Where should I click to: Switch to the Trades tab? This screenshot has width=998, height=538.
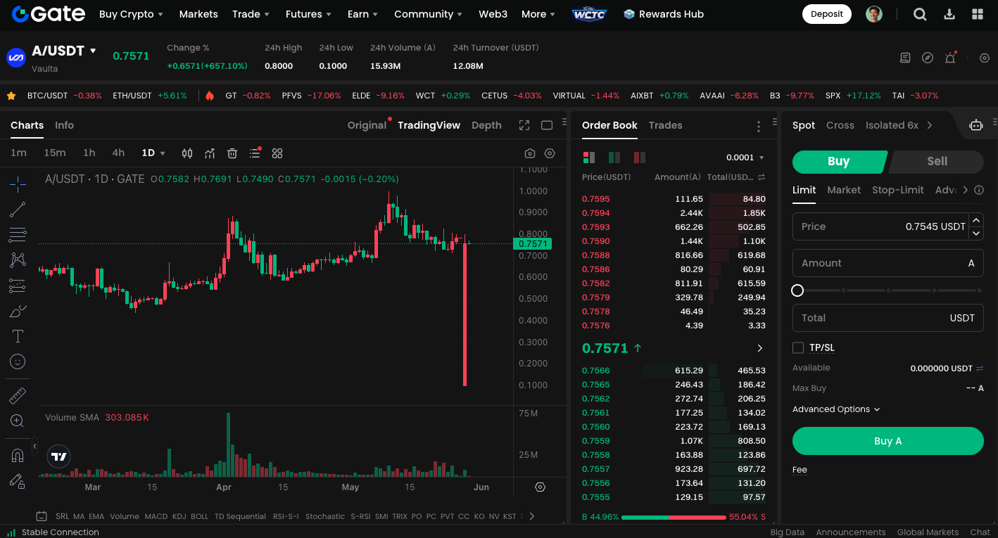pos(665,125)
